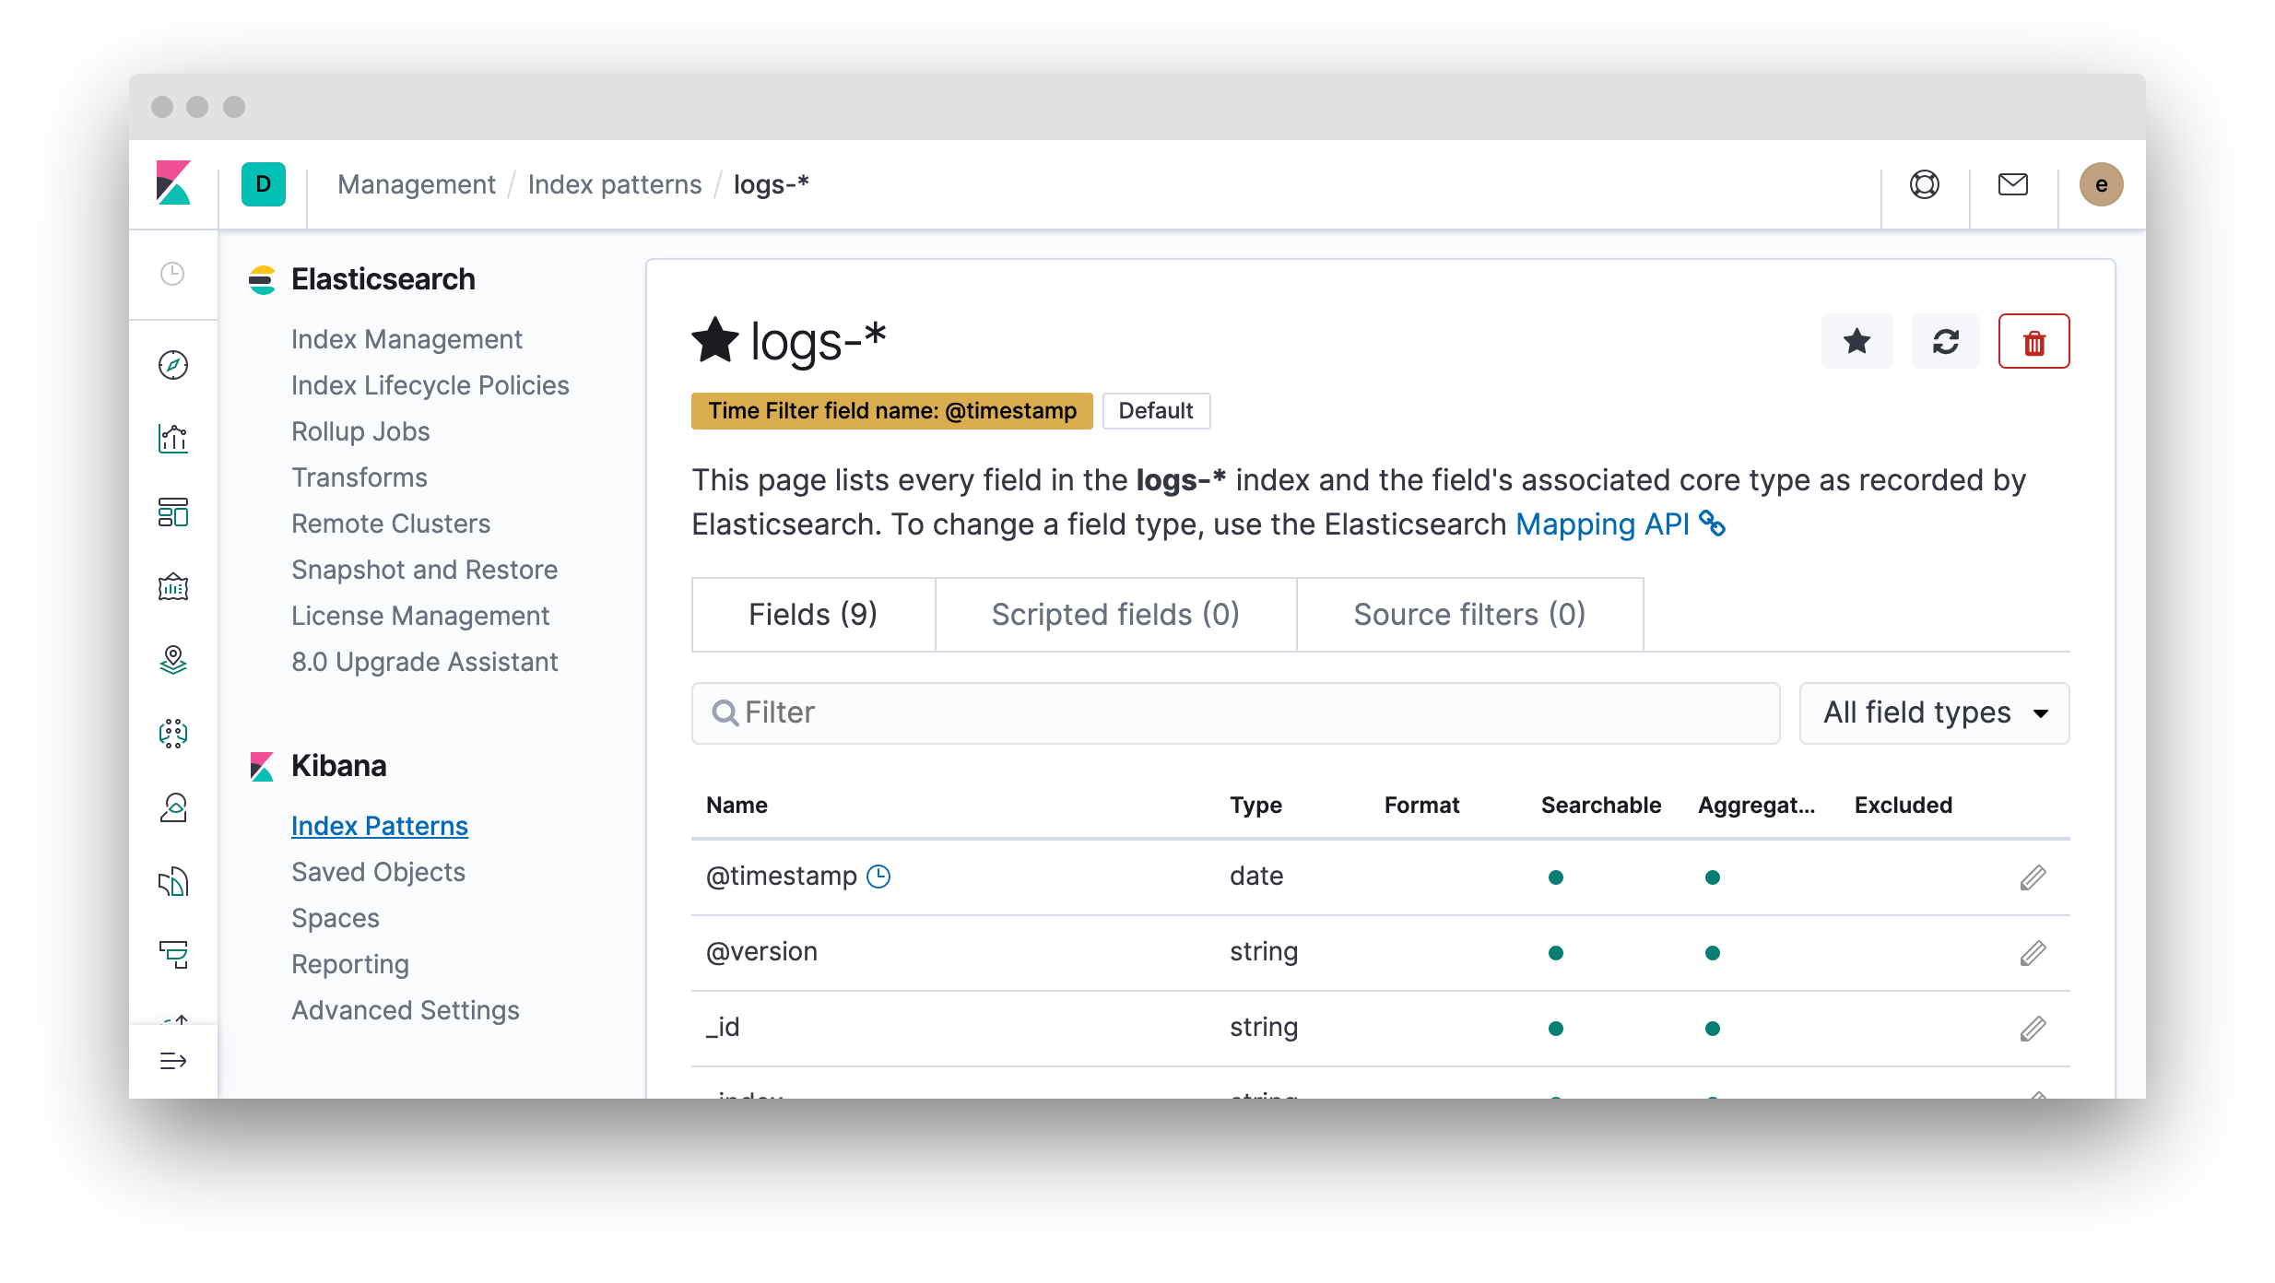The image size is (2275, 1283).
Task: Open the space selector D badge
Action: 264,184
